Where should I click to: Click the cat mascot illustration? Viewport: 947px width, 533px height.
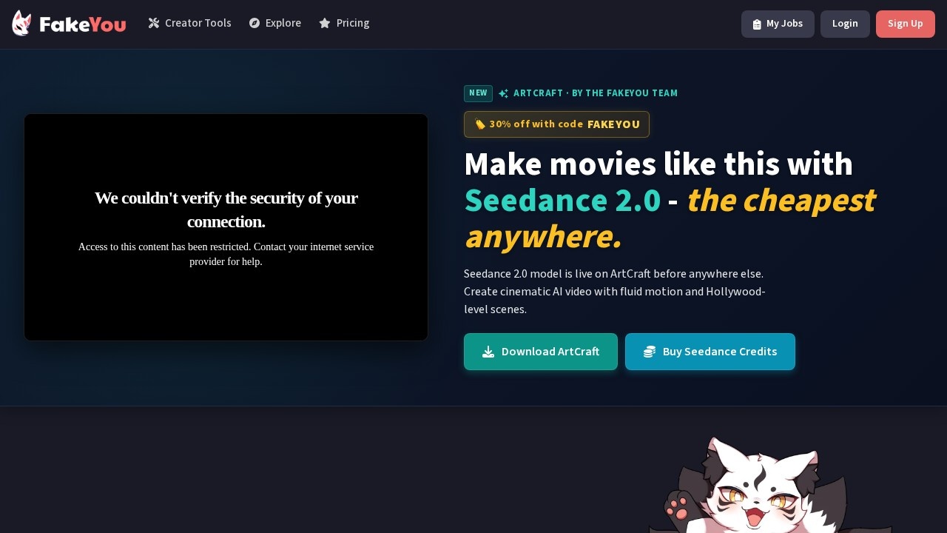(769, 485)
